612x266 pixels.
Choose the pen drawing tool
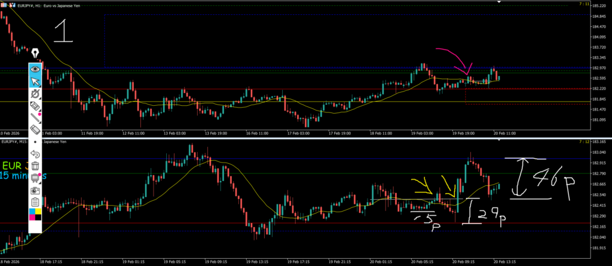(35, 94)
